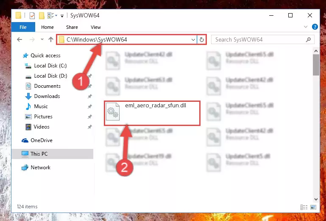326x221 pixels.
Task: Switch to the View ribbon tab
Action: (96, 27)
